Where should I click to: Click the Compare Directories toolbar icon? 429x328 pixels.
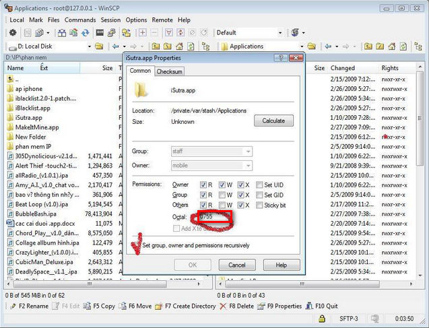coord(62,33)
